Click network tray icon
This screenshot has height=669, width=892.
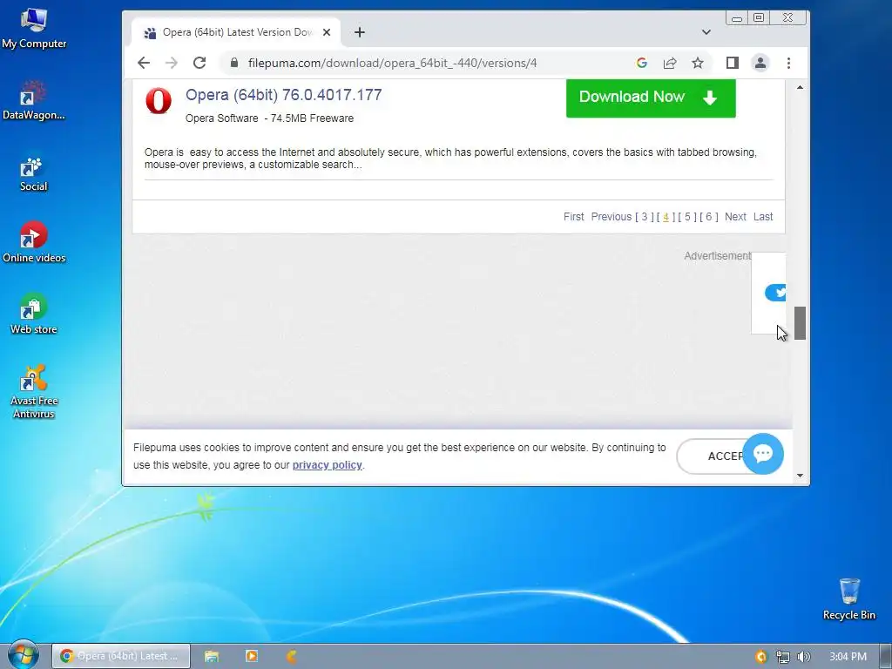click(783, 657)
